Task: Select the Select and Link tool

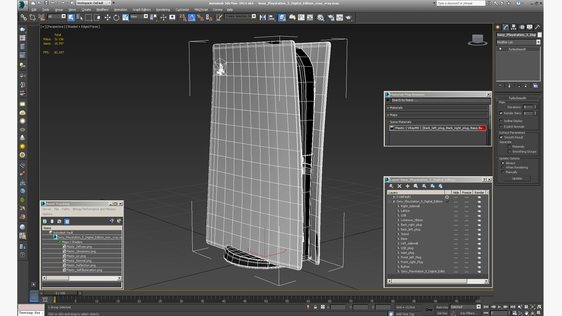Action: (x=23, y=18)
